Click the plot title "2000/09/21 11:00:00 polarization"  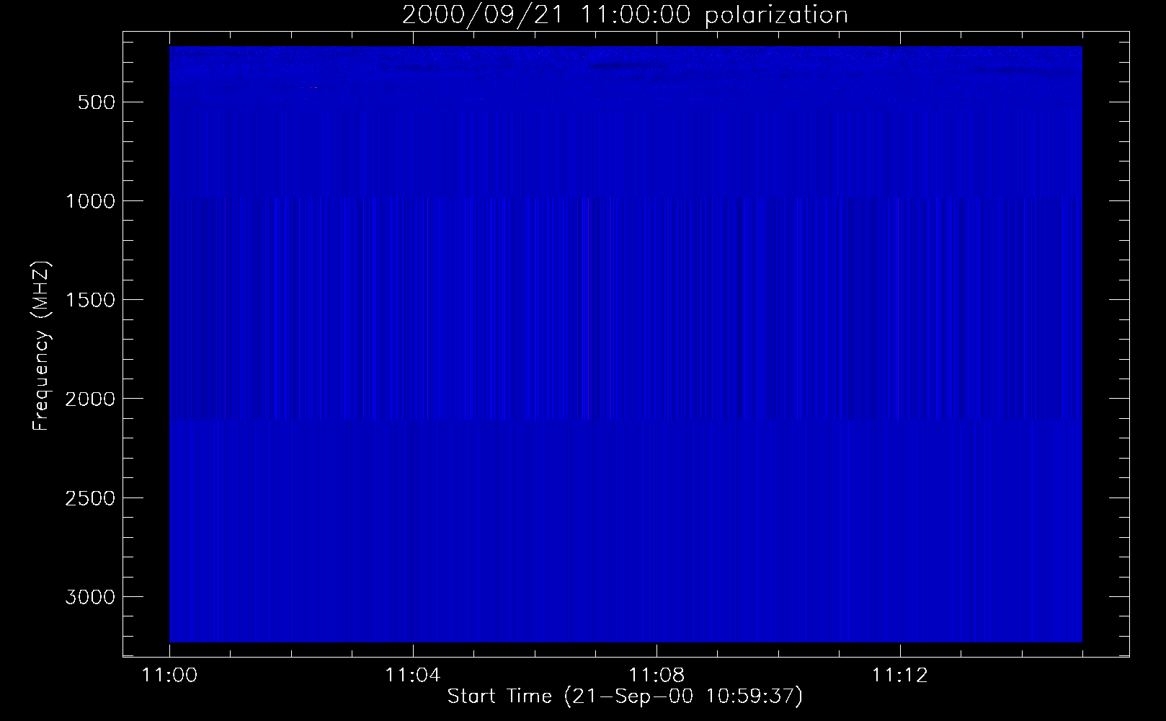pos(625,15)
